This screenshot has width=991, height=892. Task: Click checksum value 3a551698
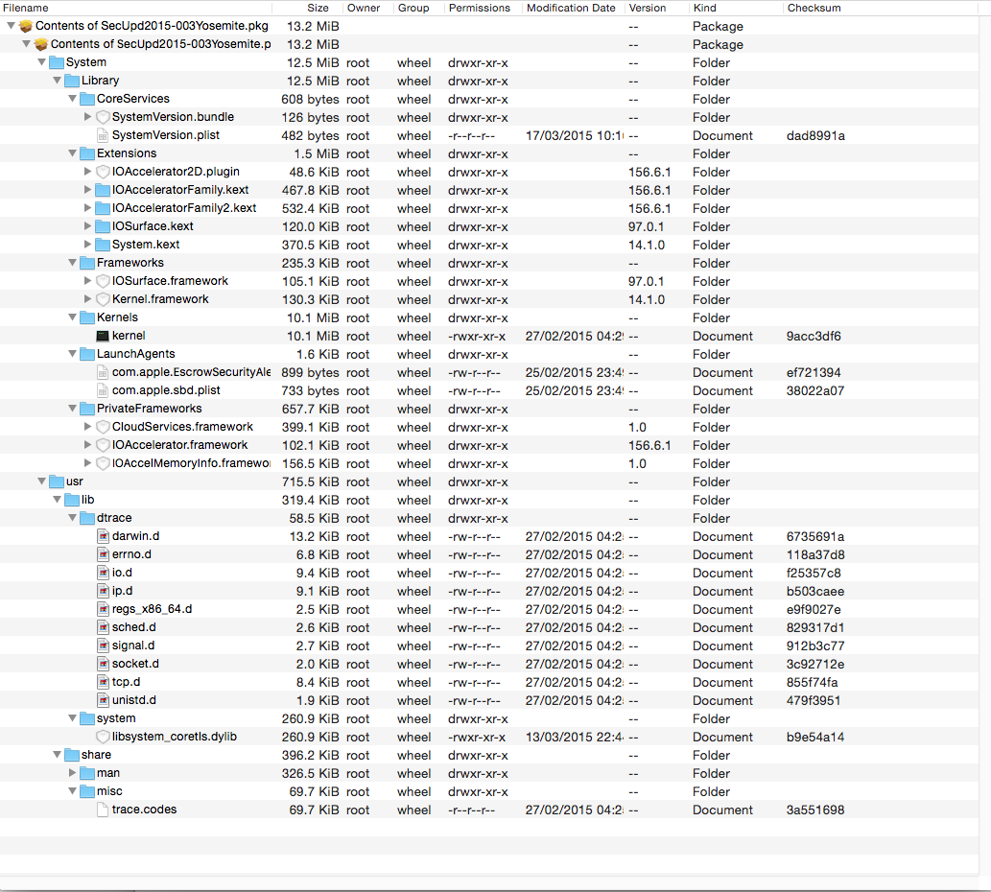(815, 810)
